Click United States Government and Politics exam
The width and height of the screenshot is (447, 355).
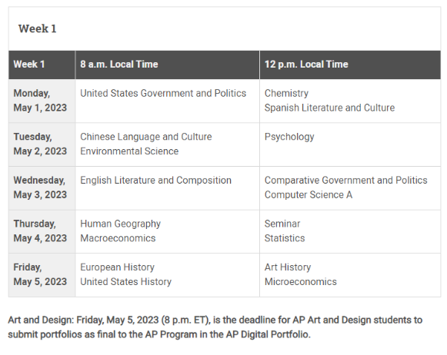coord(163,94)
